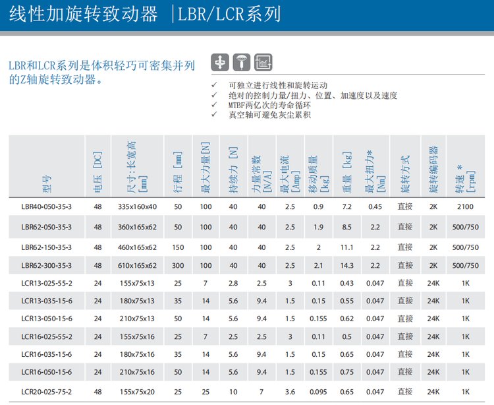Image resolution: width=494 pixels, height=405 pixels.
Task: Click checkmark beside 可独立进行线性和旋转运动
Action: coord(214,86)
